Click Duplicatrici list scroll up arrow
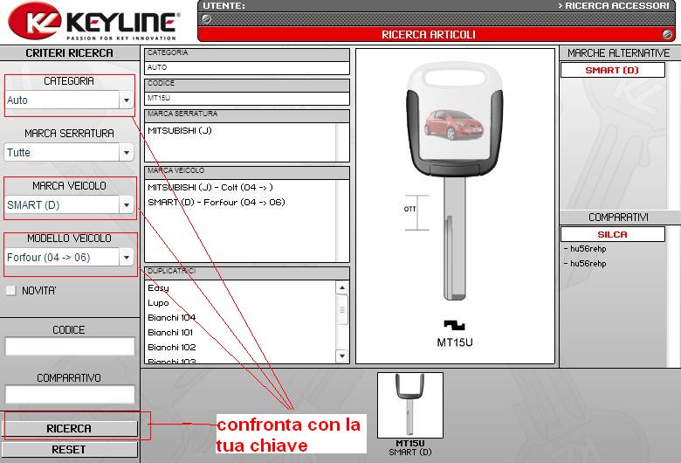This screenshot has width=681, height=463. [342, 287]
